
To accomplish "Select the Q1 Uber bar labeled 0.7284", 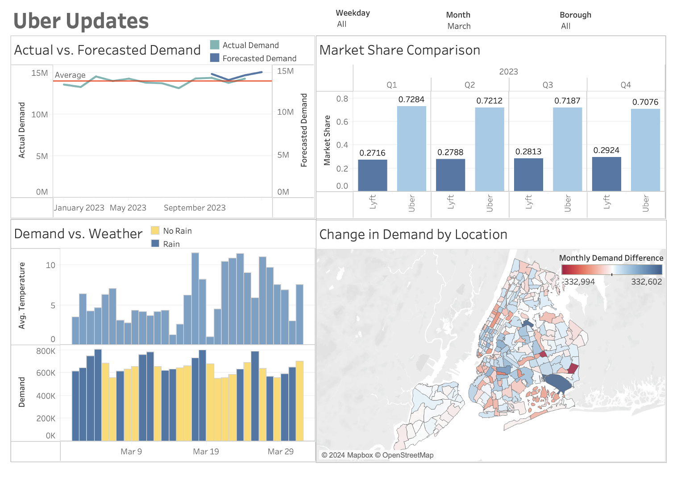I will [411, 149].
